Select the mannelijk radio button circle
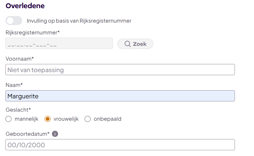Image resolution: width=254 pixels, height=156 pixels. pos(8,119)
